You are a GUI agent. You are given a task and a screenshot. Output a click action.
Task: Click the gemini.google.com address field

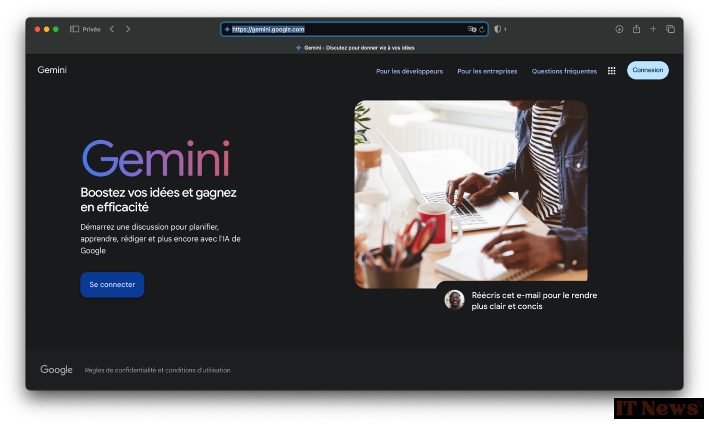[x=354, y=30]
